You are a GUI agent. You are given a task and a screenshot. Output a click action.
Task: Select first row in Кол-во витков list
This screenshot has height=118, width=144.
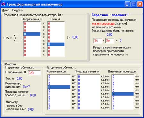[59, 77]
